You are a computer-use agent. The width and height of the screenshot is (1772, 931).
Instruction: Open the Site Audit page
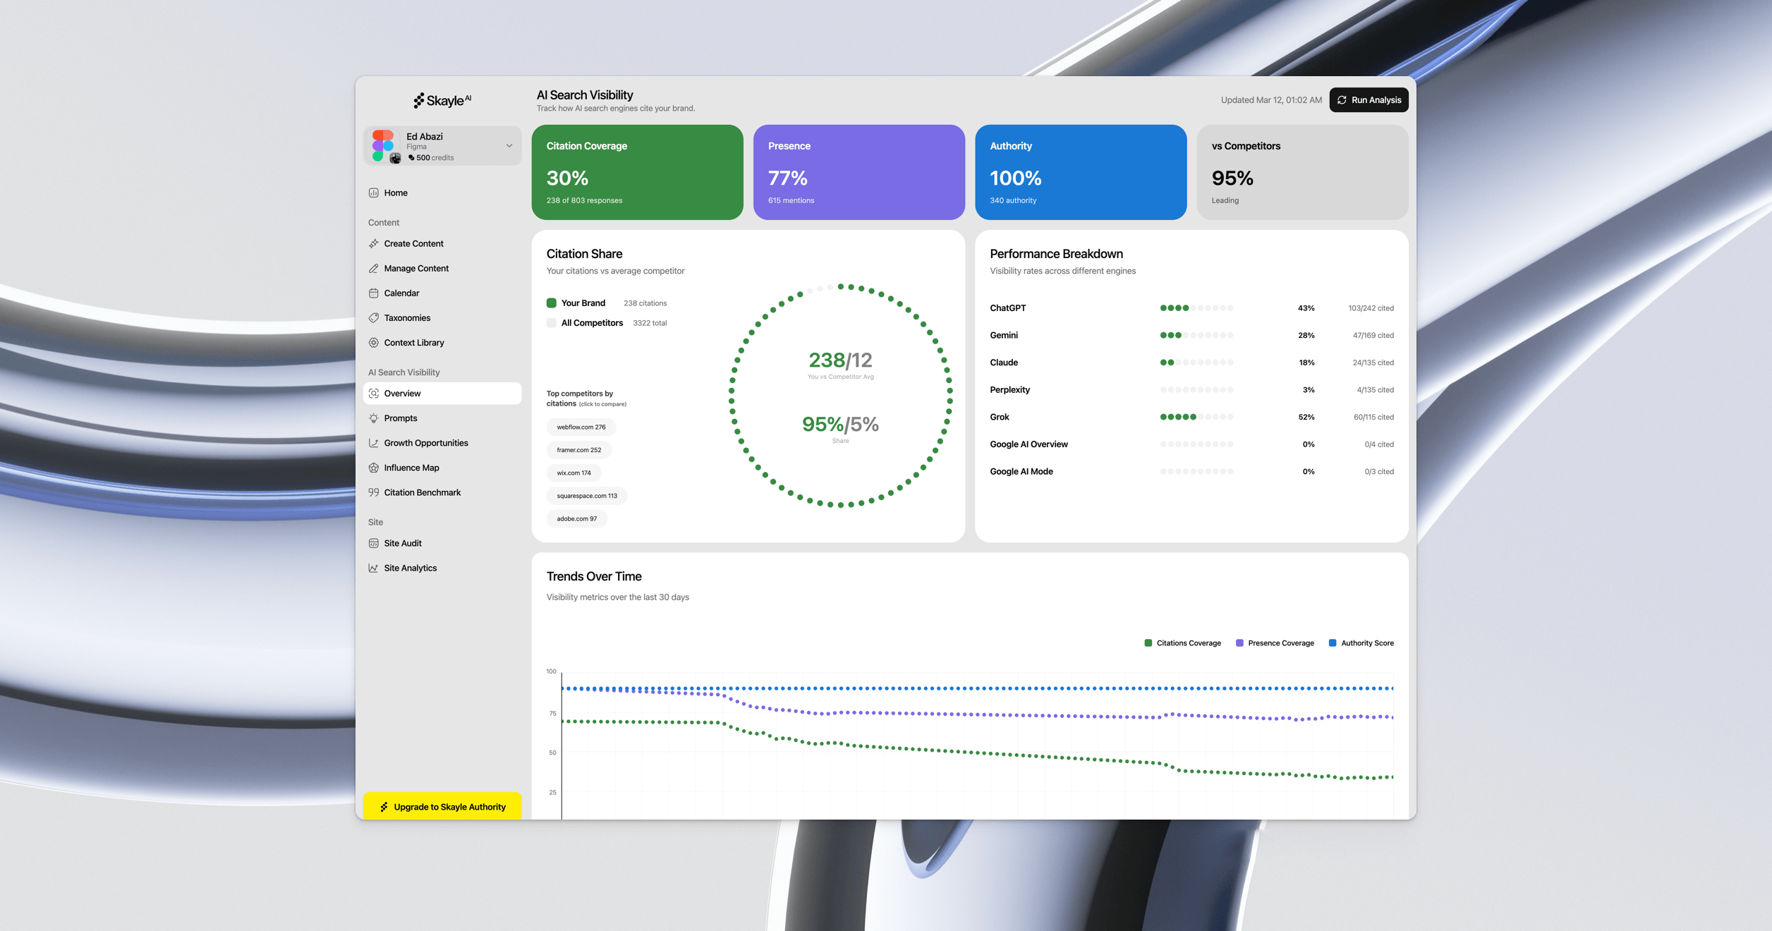pyautogui.click(x=402, y=542)
